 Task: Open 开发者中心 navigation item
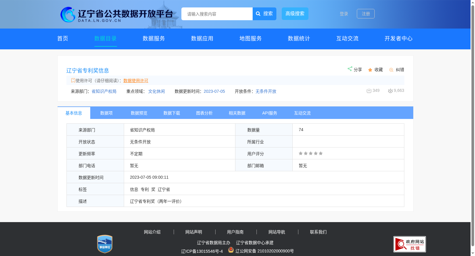click(x=398, y=39)
